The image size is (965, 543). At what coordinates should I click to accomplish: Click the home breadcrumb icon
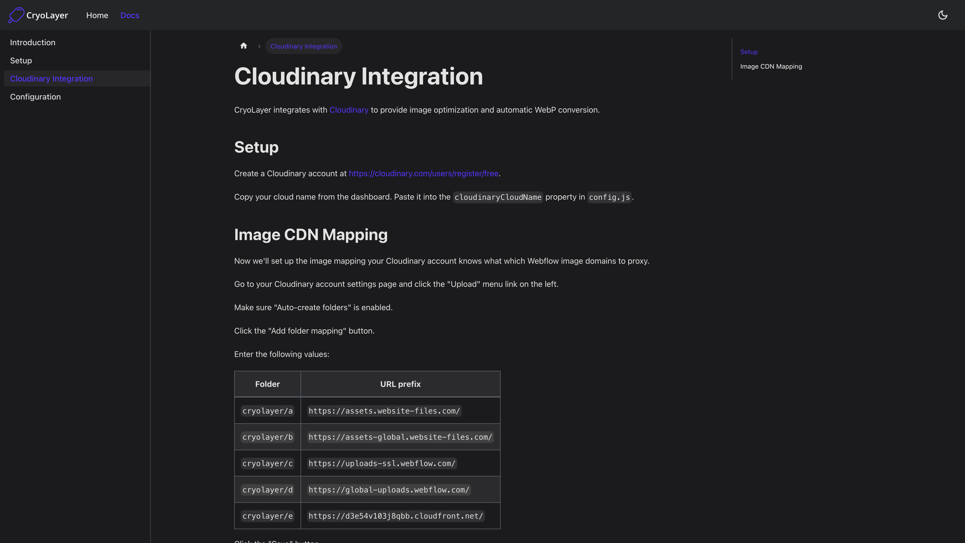point(244,46)
